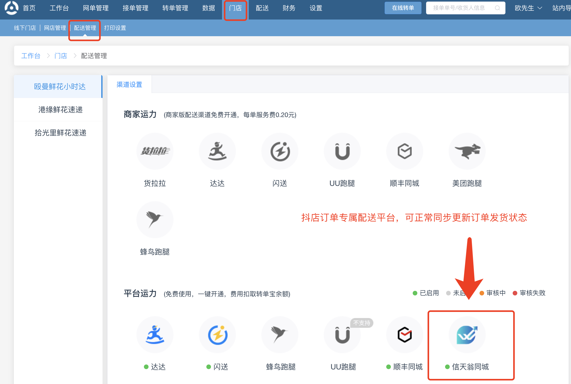Open the 配送 top menu
Image resolution: width=571 pixels, height=384 pixels.
click(262, 8)
